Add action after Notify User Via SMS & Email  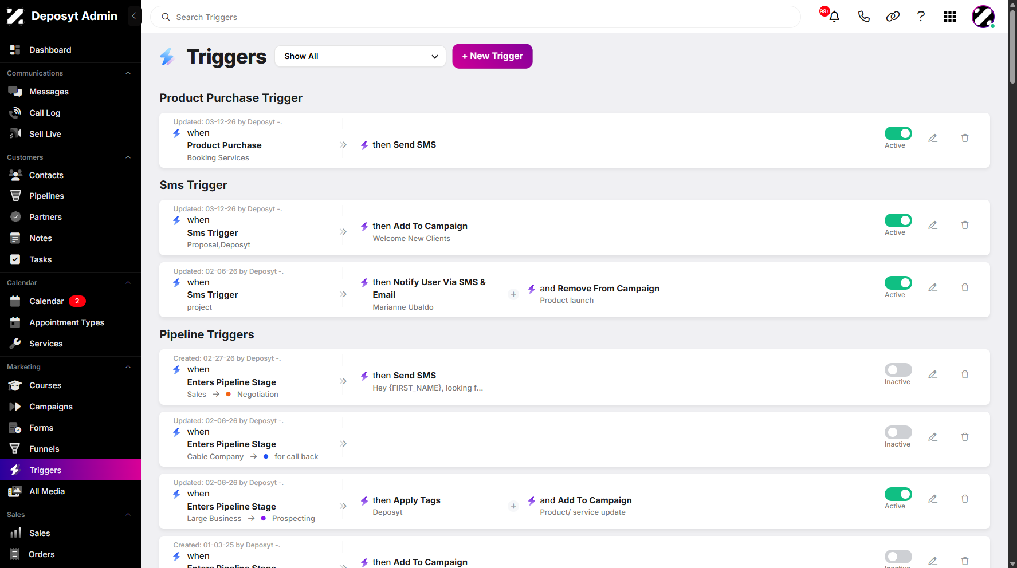[513, 294]
